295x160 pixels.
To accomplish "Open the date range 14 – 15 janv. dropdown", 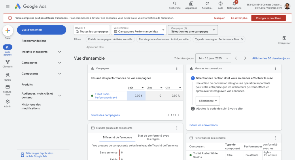I will 213,58.
